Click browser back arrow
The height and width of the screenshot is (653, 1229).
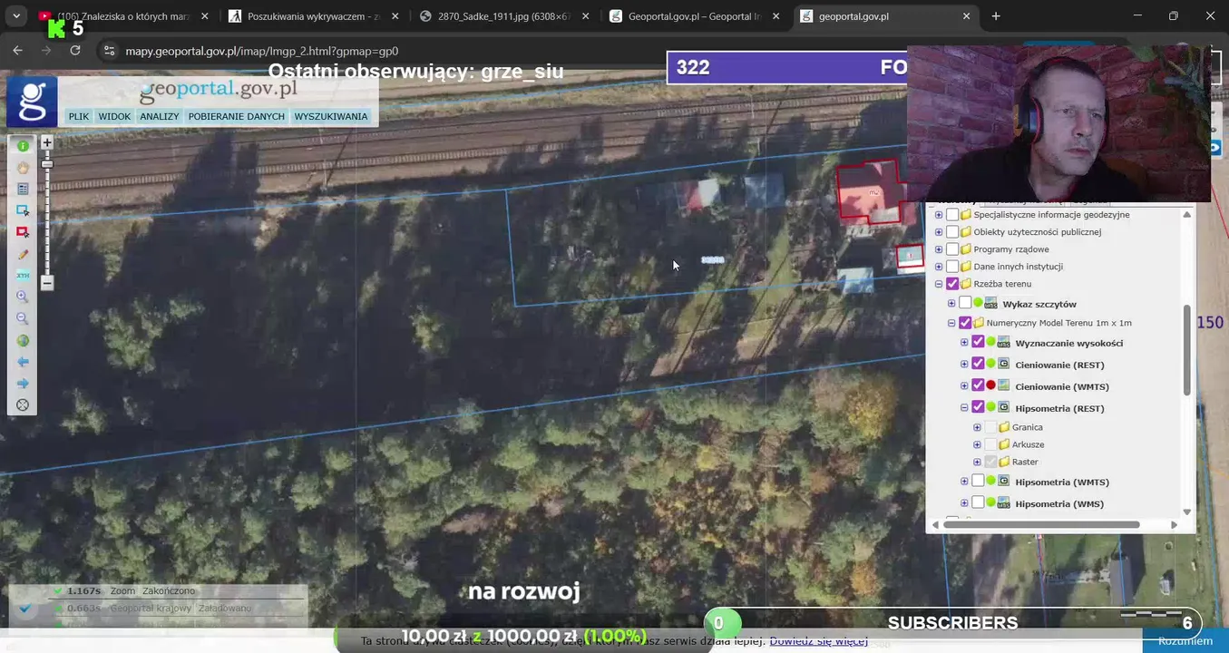[17, 51]
